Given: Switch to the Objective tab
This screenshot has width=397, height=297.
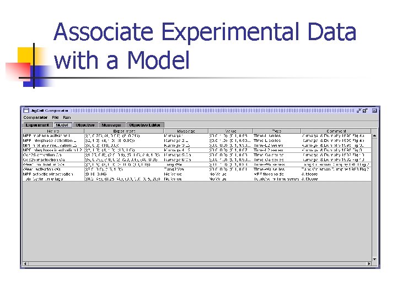Looking at the screenshot, I should (x=85, y=125).
